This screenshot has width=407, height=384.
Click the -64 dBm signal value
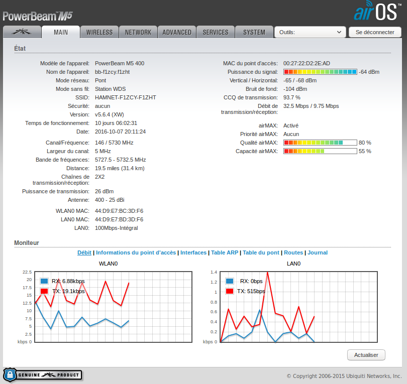click(369, 72)
